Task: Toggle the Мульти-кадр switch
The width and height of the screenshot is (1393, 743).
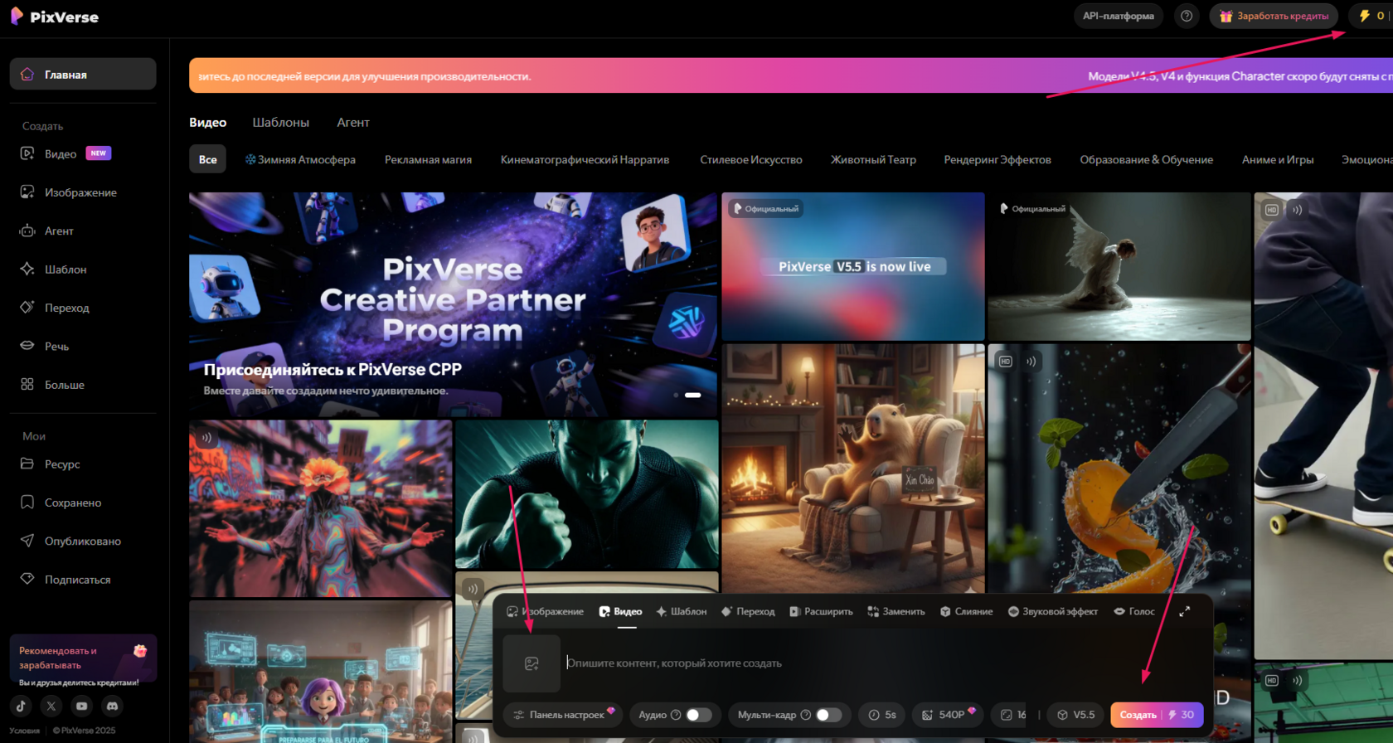Action: pyautogui.click(x=828, y=715)
